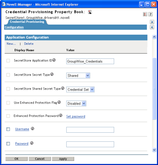Click Internet Explorer icon in title bar
The height and width of the screenshot is (165, 158).
click(4, 4)
